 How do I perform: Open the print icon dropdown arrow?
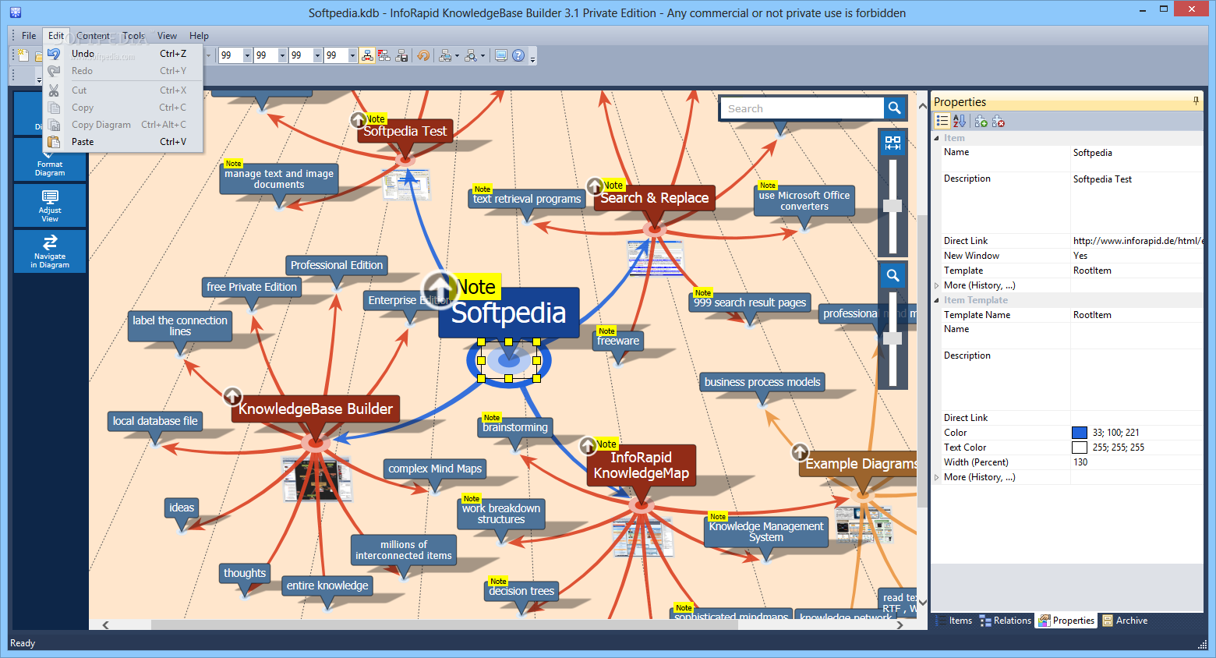pos(457,55)
